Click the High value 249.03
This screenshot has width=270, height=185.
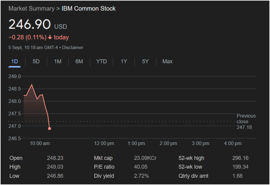(55, 167)
